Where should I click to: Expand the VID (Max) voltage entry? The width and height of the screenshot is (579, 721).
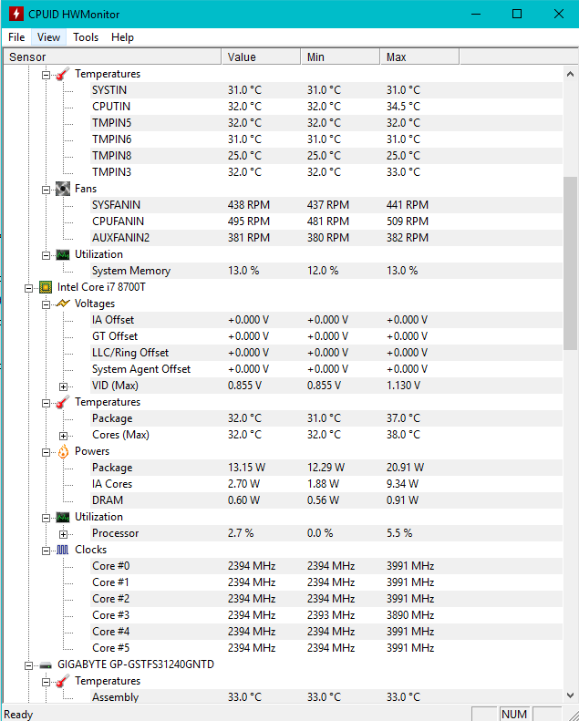coord(64,386)
